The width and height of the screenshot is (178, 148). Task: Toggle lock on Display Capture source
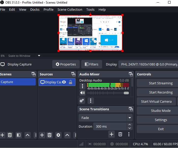71,82
